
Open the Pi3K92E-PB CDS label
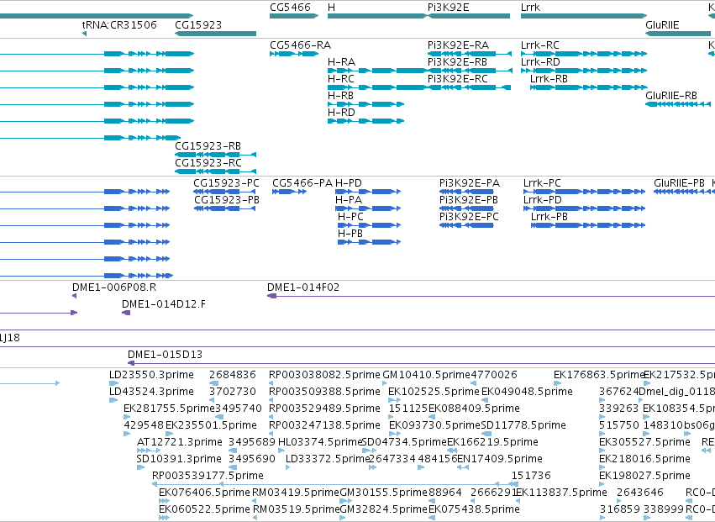[x=469, y=200]
